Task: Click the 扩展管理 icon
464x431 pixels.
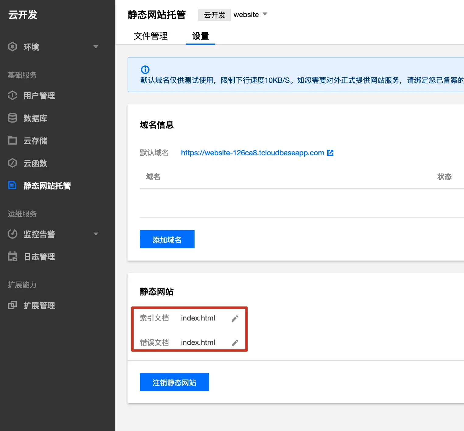Action: (x=12, y=305)
